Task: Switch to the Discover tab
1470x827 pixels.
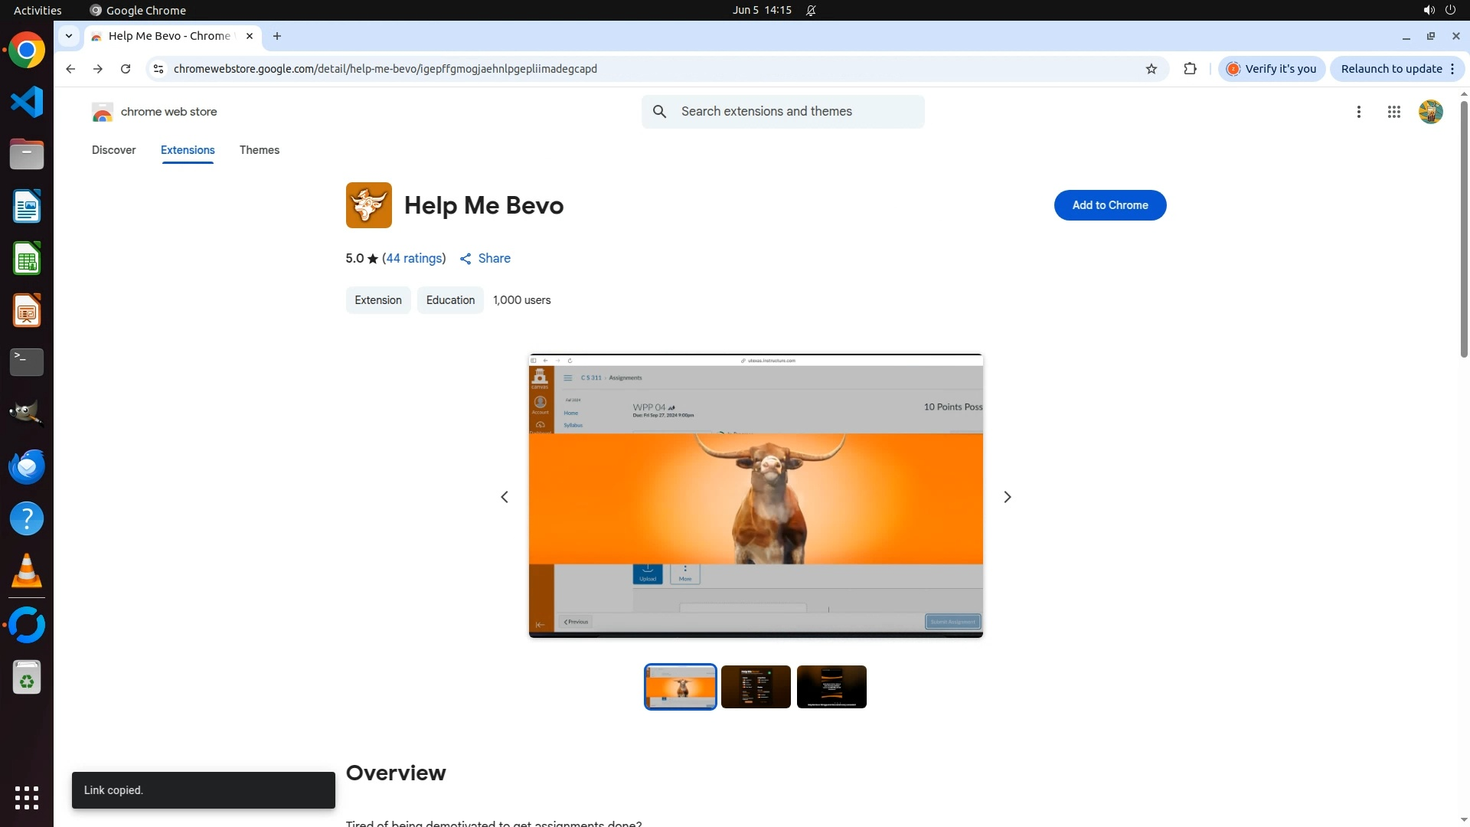Action: tap(113, 150)
